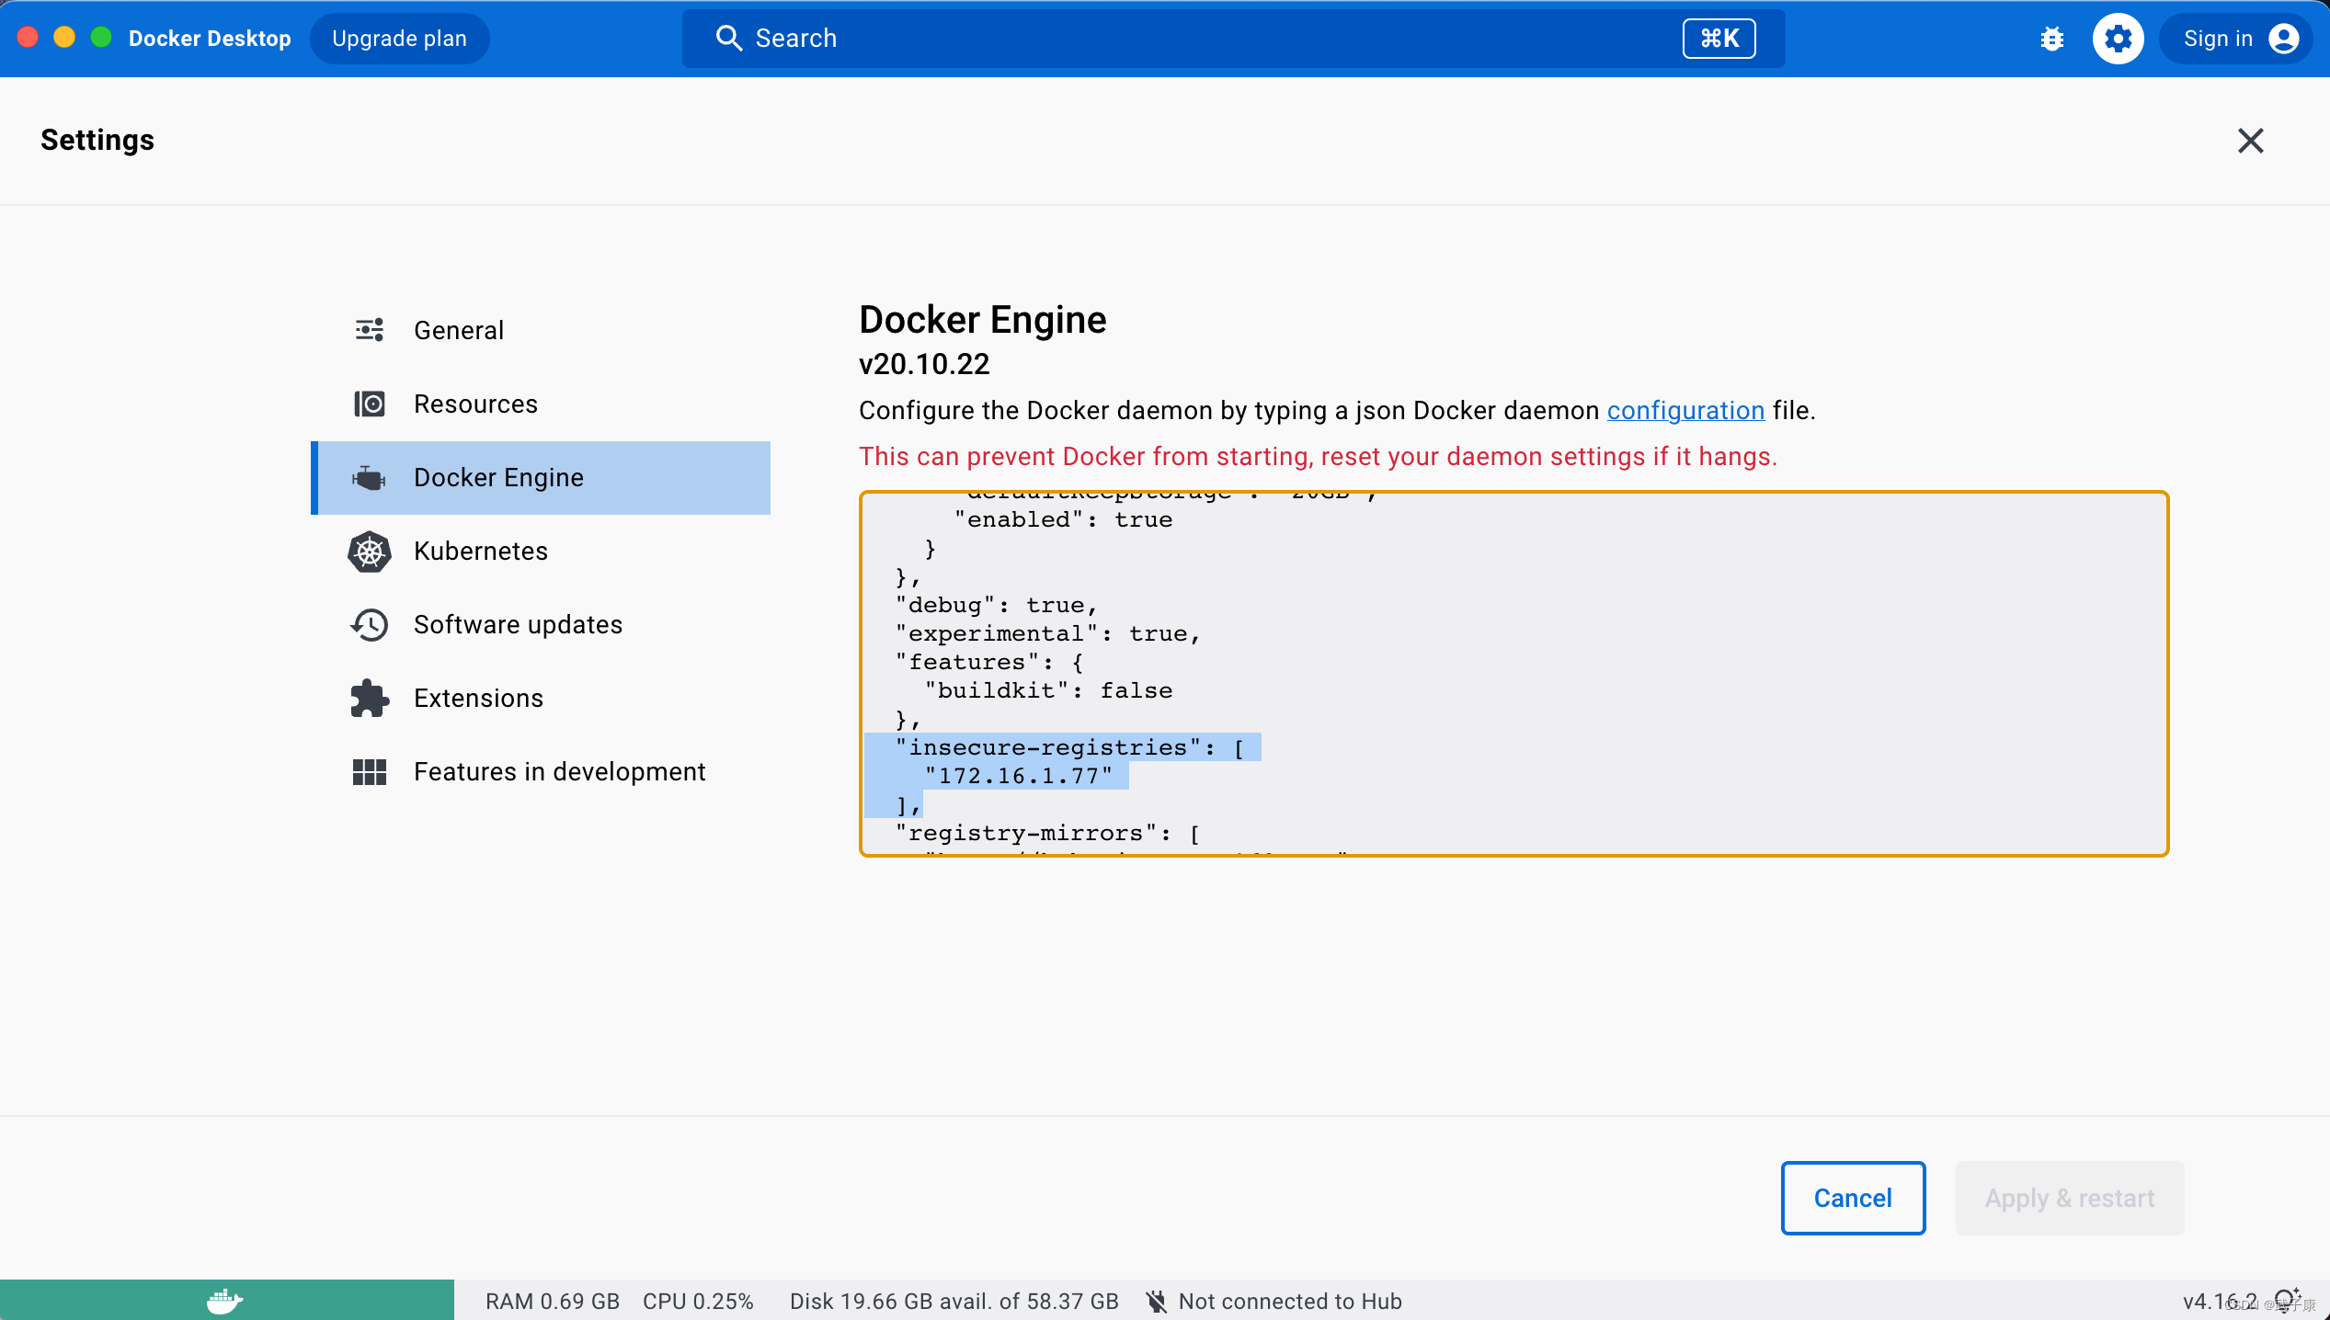Click the Extensions puzzle icon
This screenshot has height=1320, width=2330.
coord(370,698)
